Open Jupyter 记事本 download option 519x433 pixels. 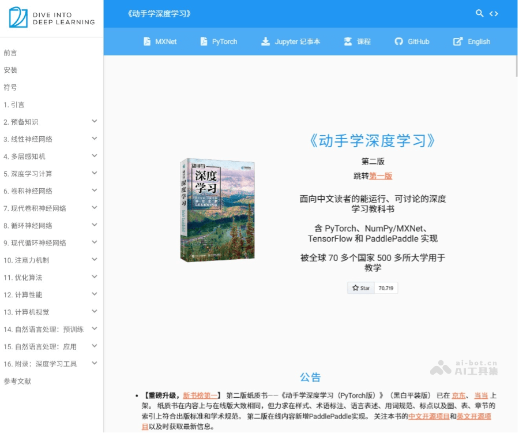290,41
